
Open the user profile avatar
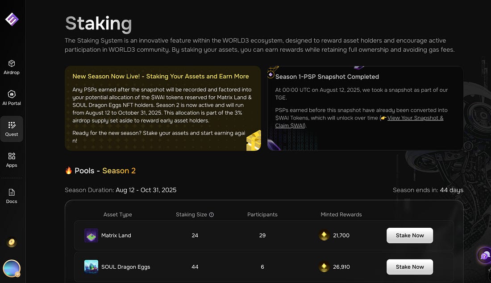point(12,268)
